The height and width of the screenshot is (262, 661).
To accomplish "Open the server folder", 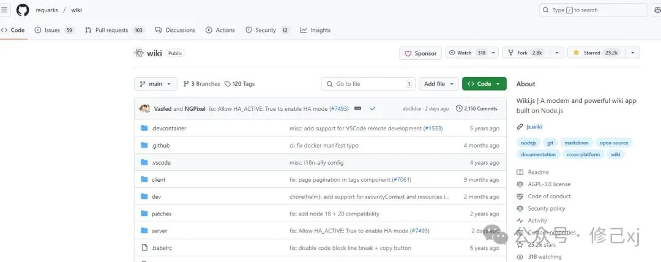I will pyautogui.click(x=159, y=231).
